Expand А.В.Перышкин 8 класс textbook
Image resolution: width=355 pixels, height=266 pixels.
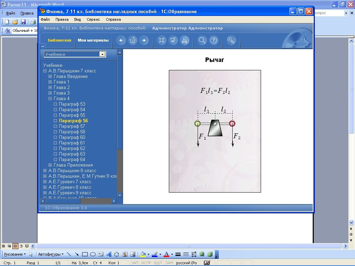click(x=45, y=171)
